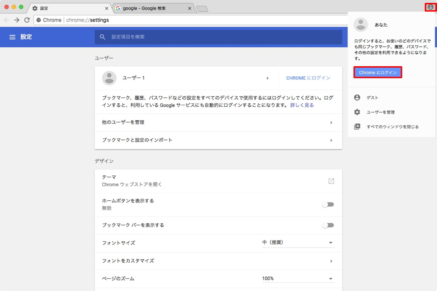Screen dimensions: 437x291
Task: Expand 他のユーザーを管理
Action: 331,123
